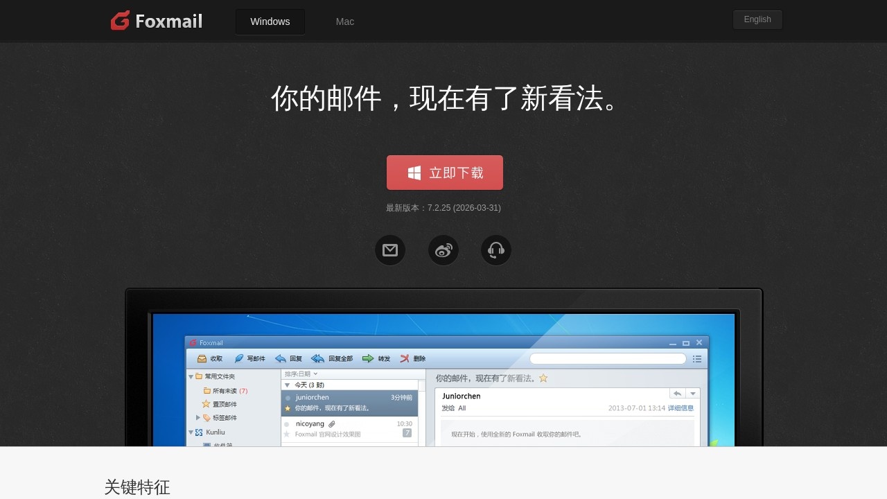The image size is (887, 499).
Task: Open the email contact round icon
Action: (x=390, y=250)
